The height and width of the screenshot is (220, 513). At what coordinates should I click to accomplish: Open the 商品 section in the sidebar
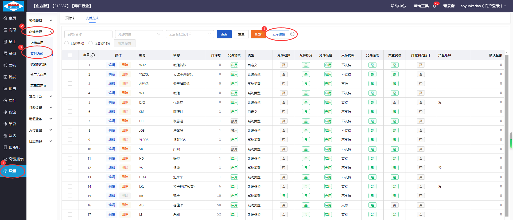10,30
